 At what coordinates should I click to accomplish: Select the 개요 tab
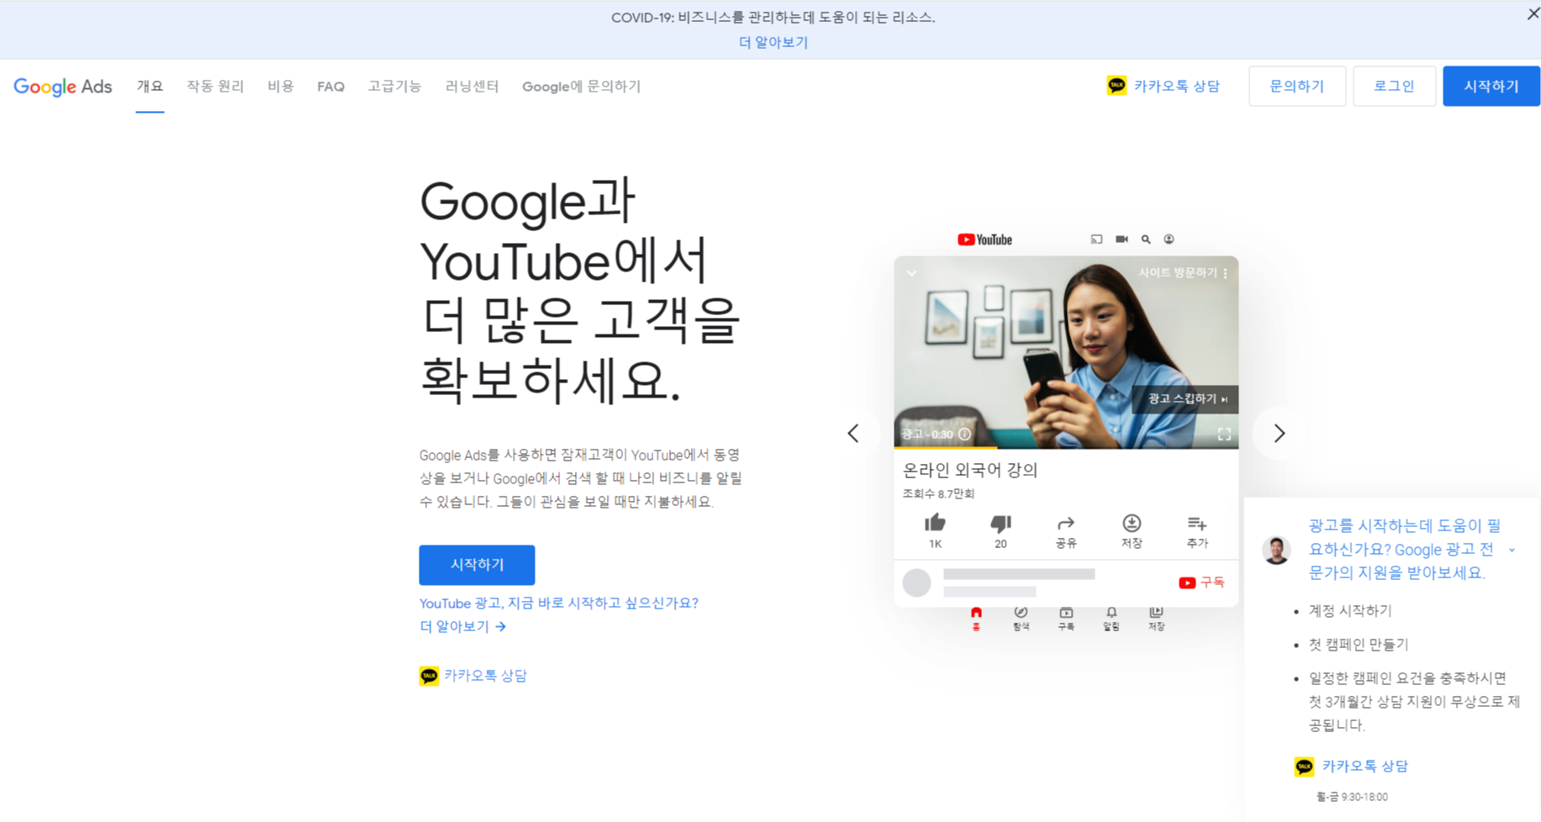(x=150, y=86)
